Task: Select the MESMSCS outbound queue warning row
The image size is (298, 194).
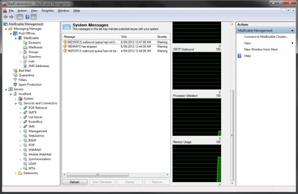Action: (x=116, y=42)
